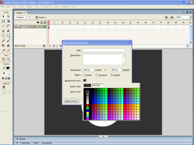Select the Eyedropper tool
The height and width of the screenshot is (145, 194).
tap(3, 51)
